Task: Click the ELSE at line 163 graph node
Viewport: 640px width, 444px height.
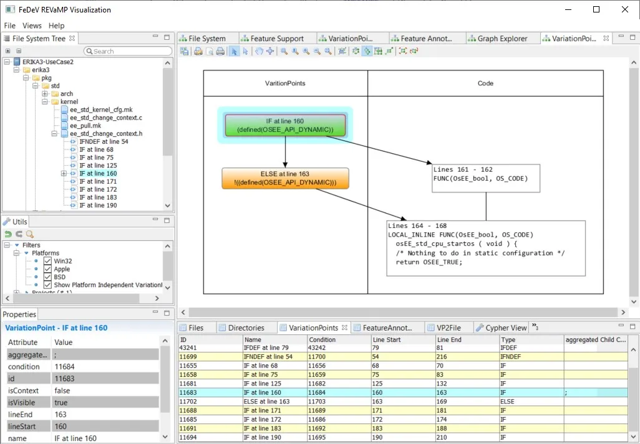Action: point(285,178)
